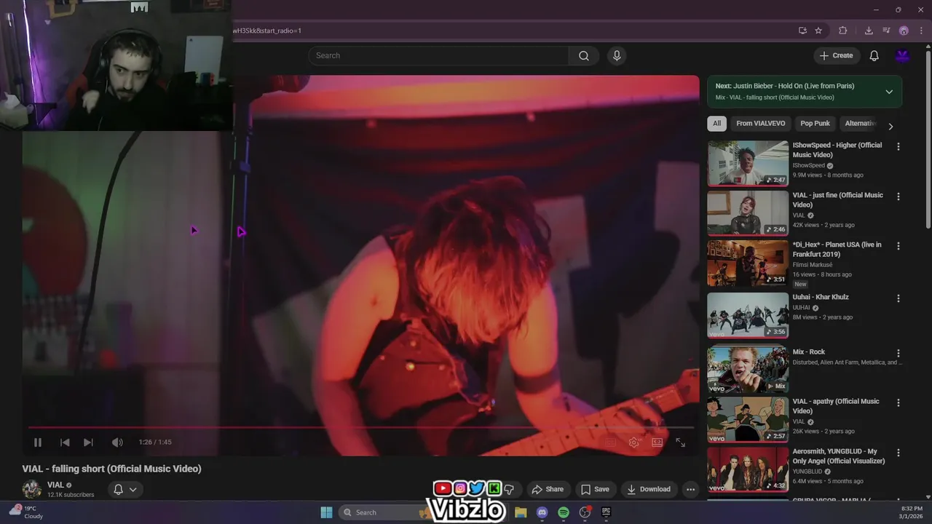Screen dimensions: 932x524
Task: Open video settings gear icon
Action: [x=634, y=442]
